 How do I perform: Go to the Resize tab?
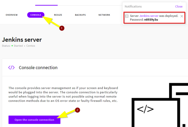tap(58, 15)
